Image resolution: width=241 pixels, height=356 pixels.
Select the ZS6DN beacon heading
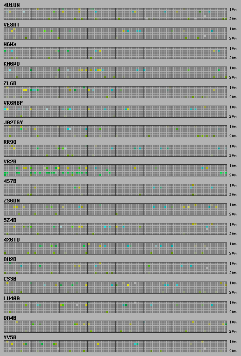12,201
